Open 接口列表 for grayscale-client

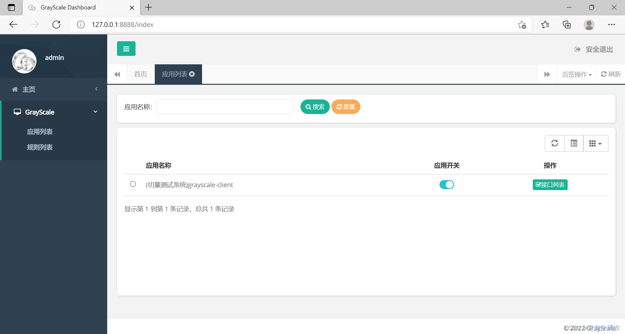pos(550,185)
